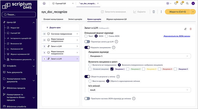Check the Ланцюжок 2 checkbox
198x109 pixels.
pos(128,69)
